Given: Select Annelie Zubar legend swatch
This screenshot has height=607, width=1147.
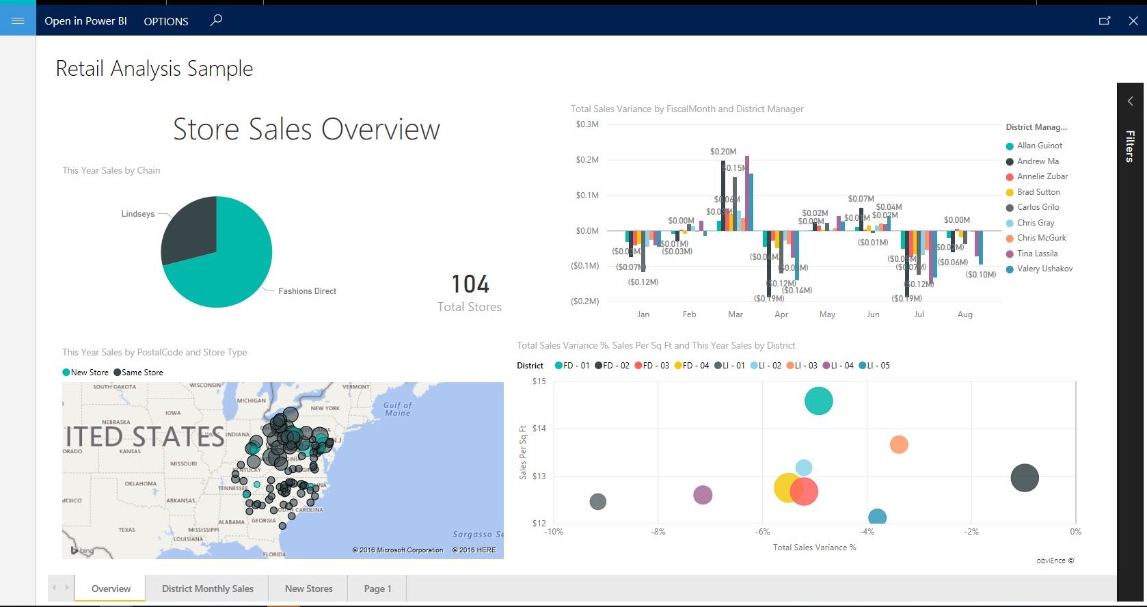Looking at the screenshot, I should point(1010,177).
